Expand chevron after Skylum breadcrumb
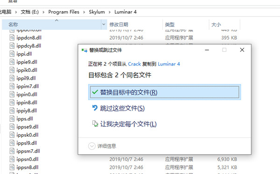This screenshot has width=280, height=174. pos(110,12)
